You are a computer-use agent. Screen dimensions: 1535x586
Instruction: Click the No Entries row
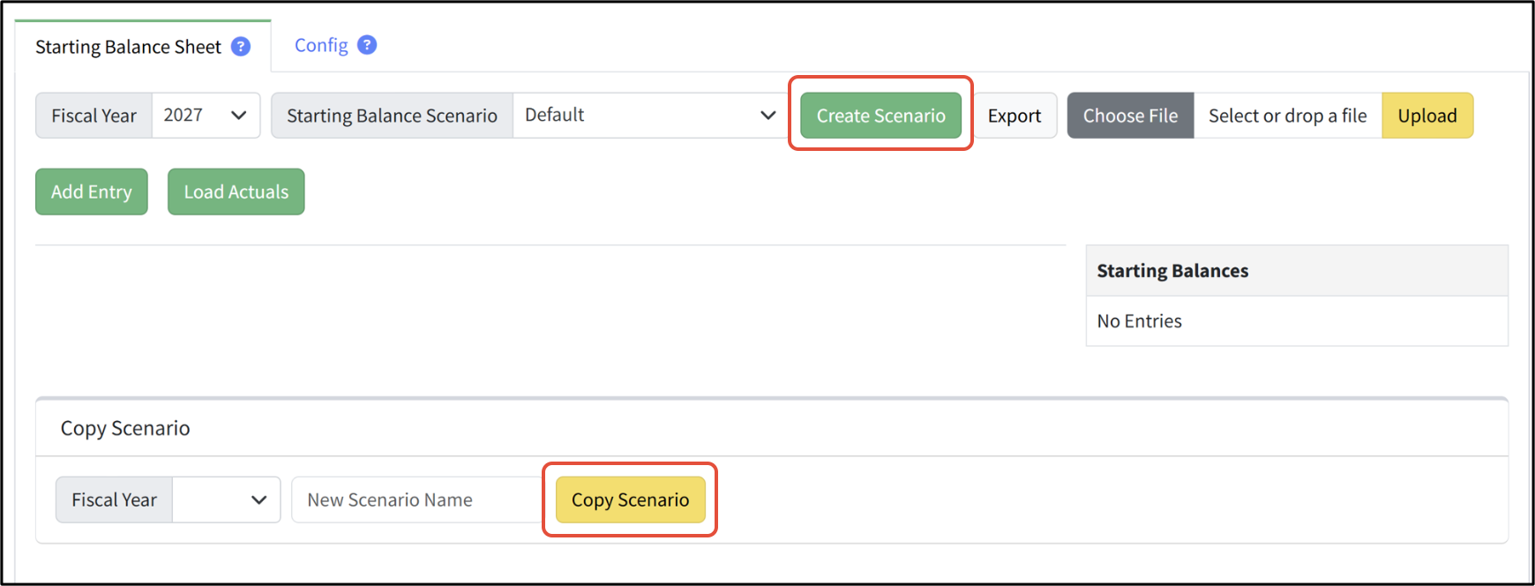pyautogui.click(x=1297, y=321)
